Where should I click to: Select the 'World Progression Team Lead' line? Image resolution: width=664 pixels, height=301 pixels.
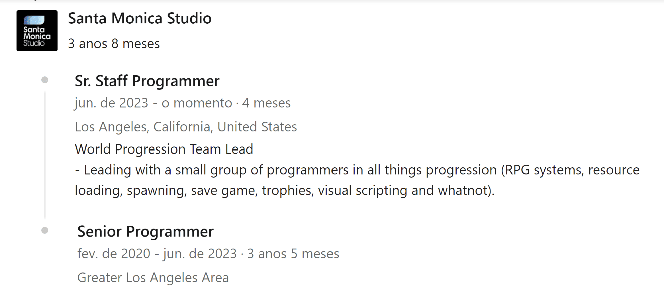coord(164,149)
